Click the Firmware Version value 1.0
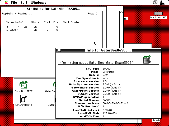This screenshot has width=169, height=126. [105, 81]
